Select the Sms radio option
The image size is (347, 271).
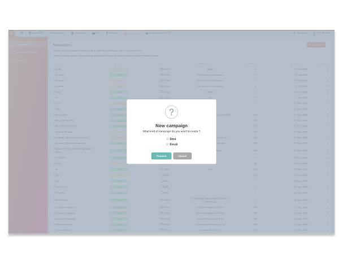point(167,139)
